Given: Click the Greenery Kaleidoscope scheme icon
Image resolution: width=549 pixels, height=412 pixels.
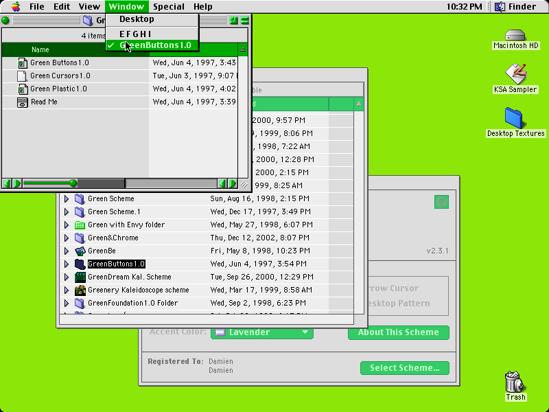Looking at the screenshot, I should click(x=80, y=290).
